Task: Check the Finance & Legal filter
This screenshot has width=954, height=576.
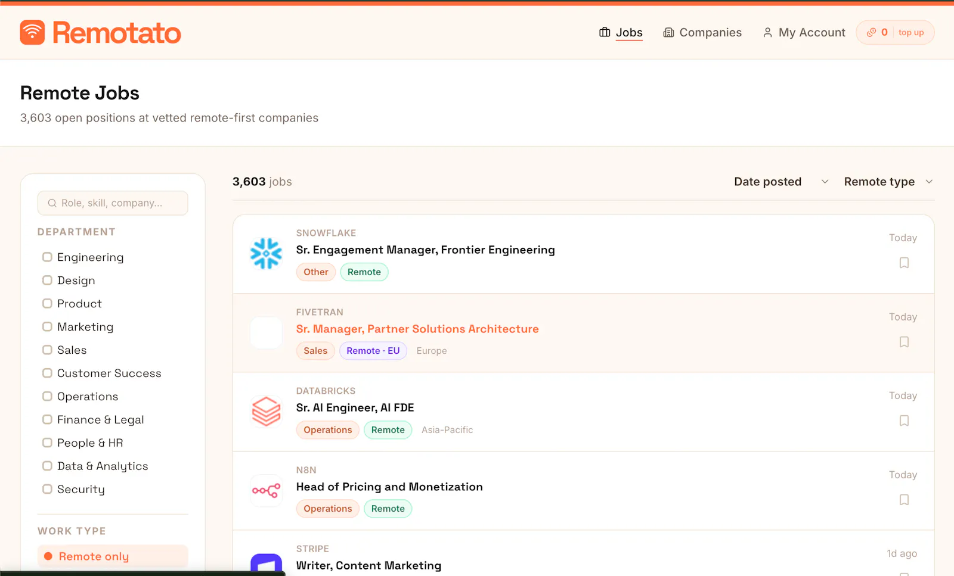Action: (47, 419)
